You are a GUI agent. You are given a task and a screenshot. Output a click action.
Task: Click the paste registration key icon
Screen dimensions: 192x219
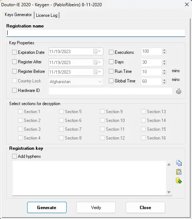click(x=179, y=172)
